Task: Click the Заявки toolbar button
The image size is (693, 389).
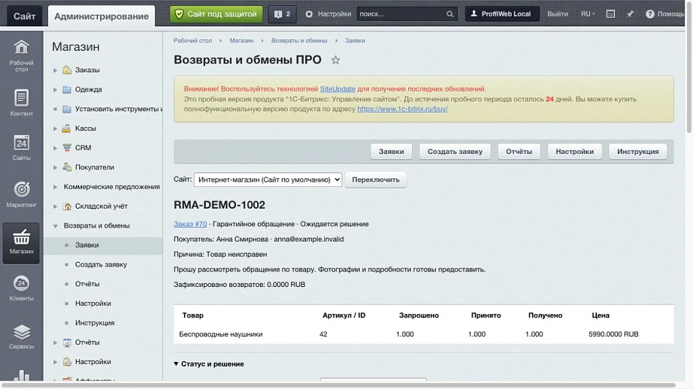Action: click(391, 151)
